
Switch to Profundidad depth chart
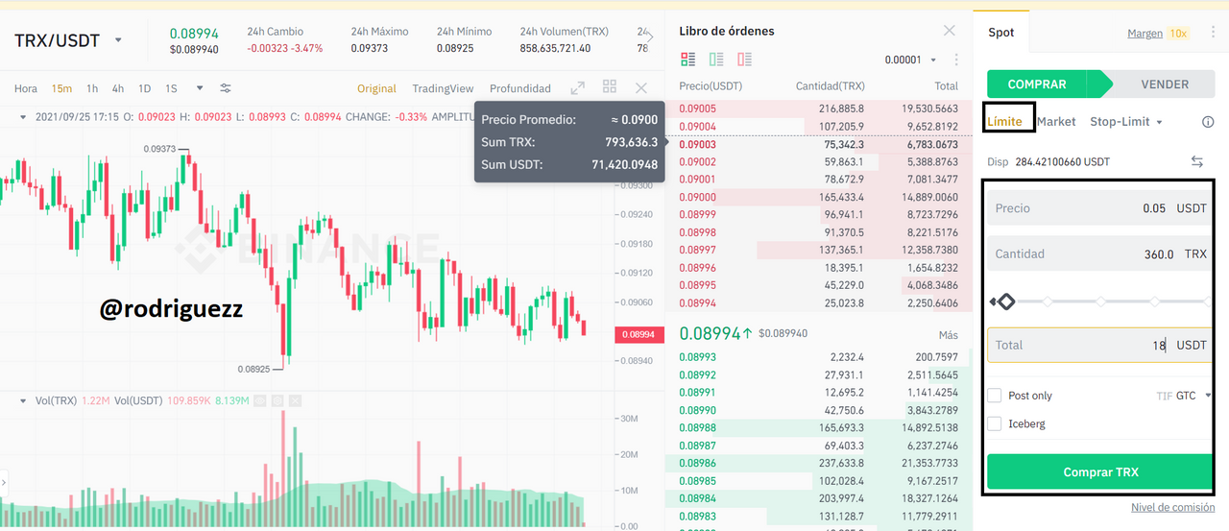tap(520, 88)
